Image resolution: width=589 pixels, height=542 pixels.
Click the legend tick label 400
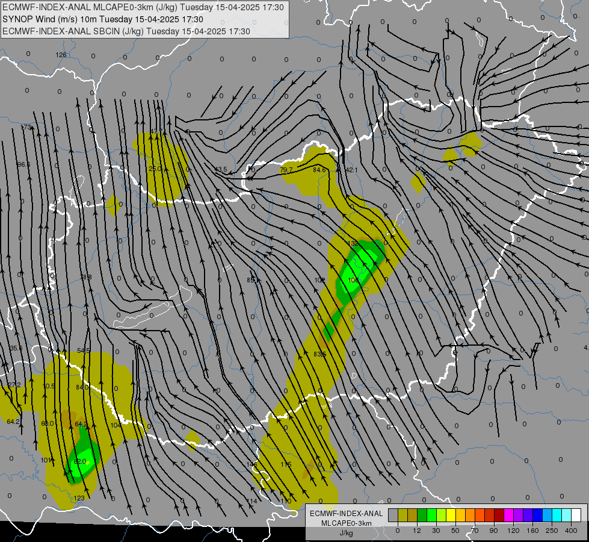(571, 531)
